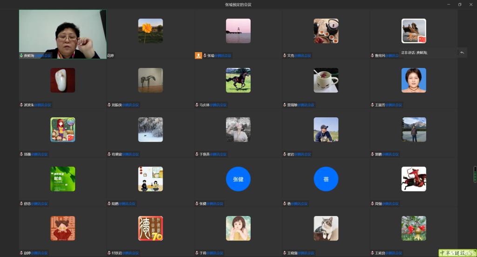This screenshot has width=477, height=257.
Task: Click the white mouse avatar
Action: [x=62, y=80]
